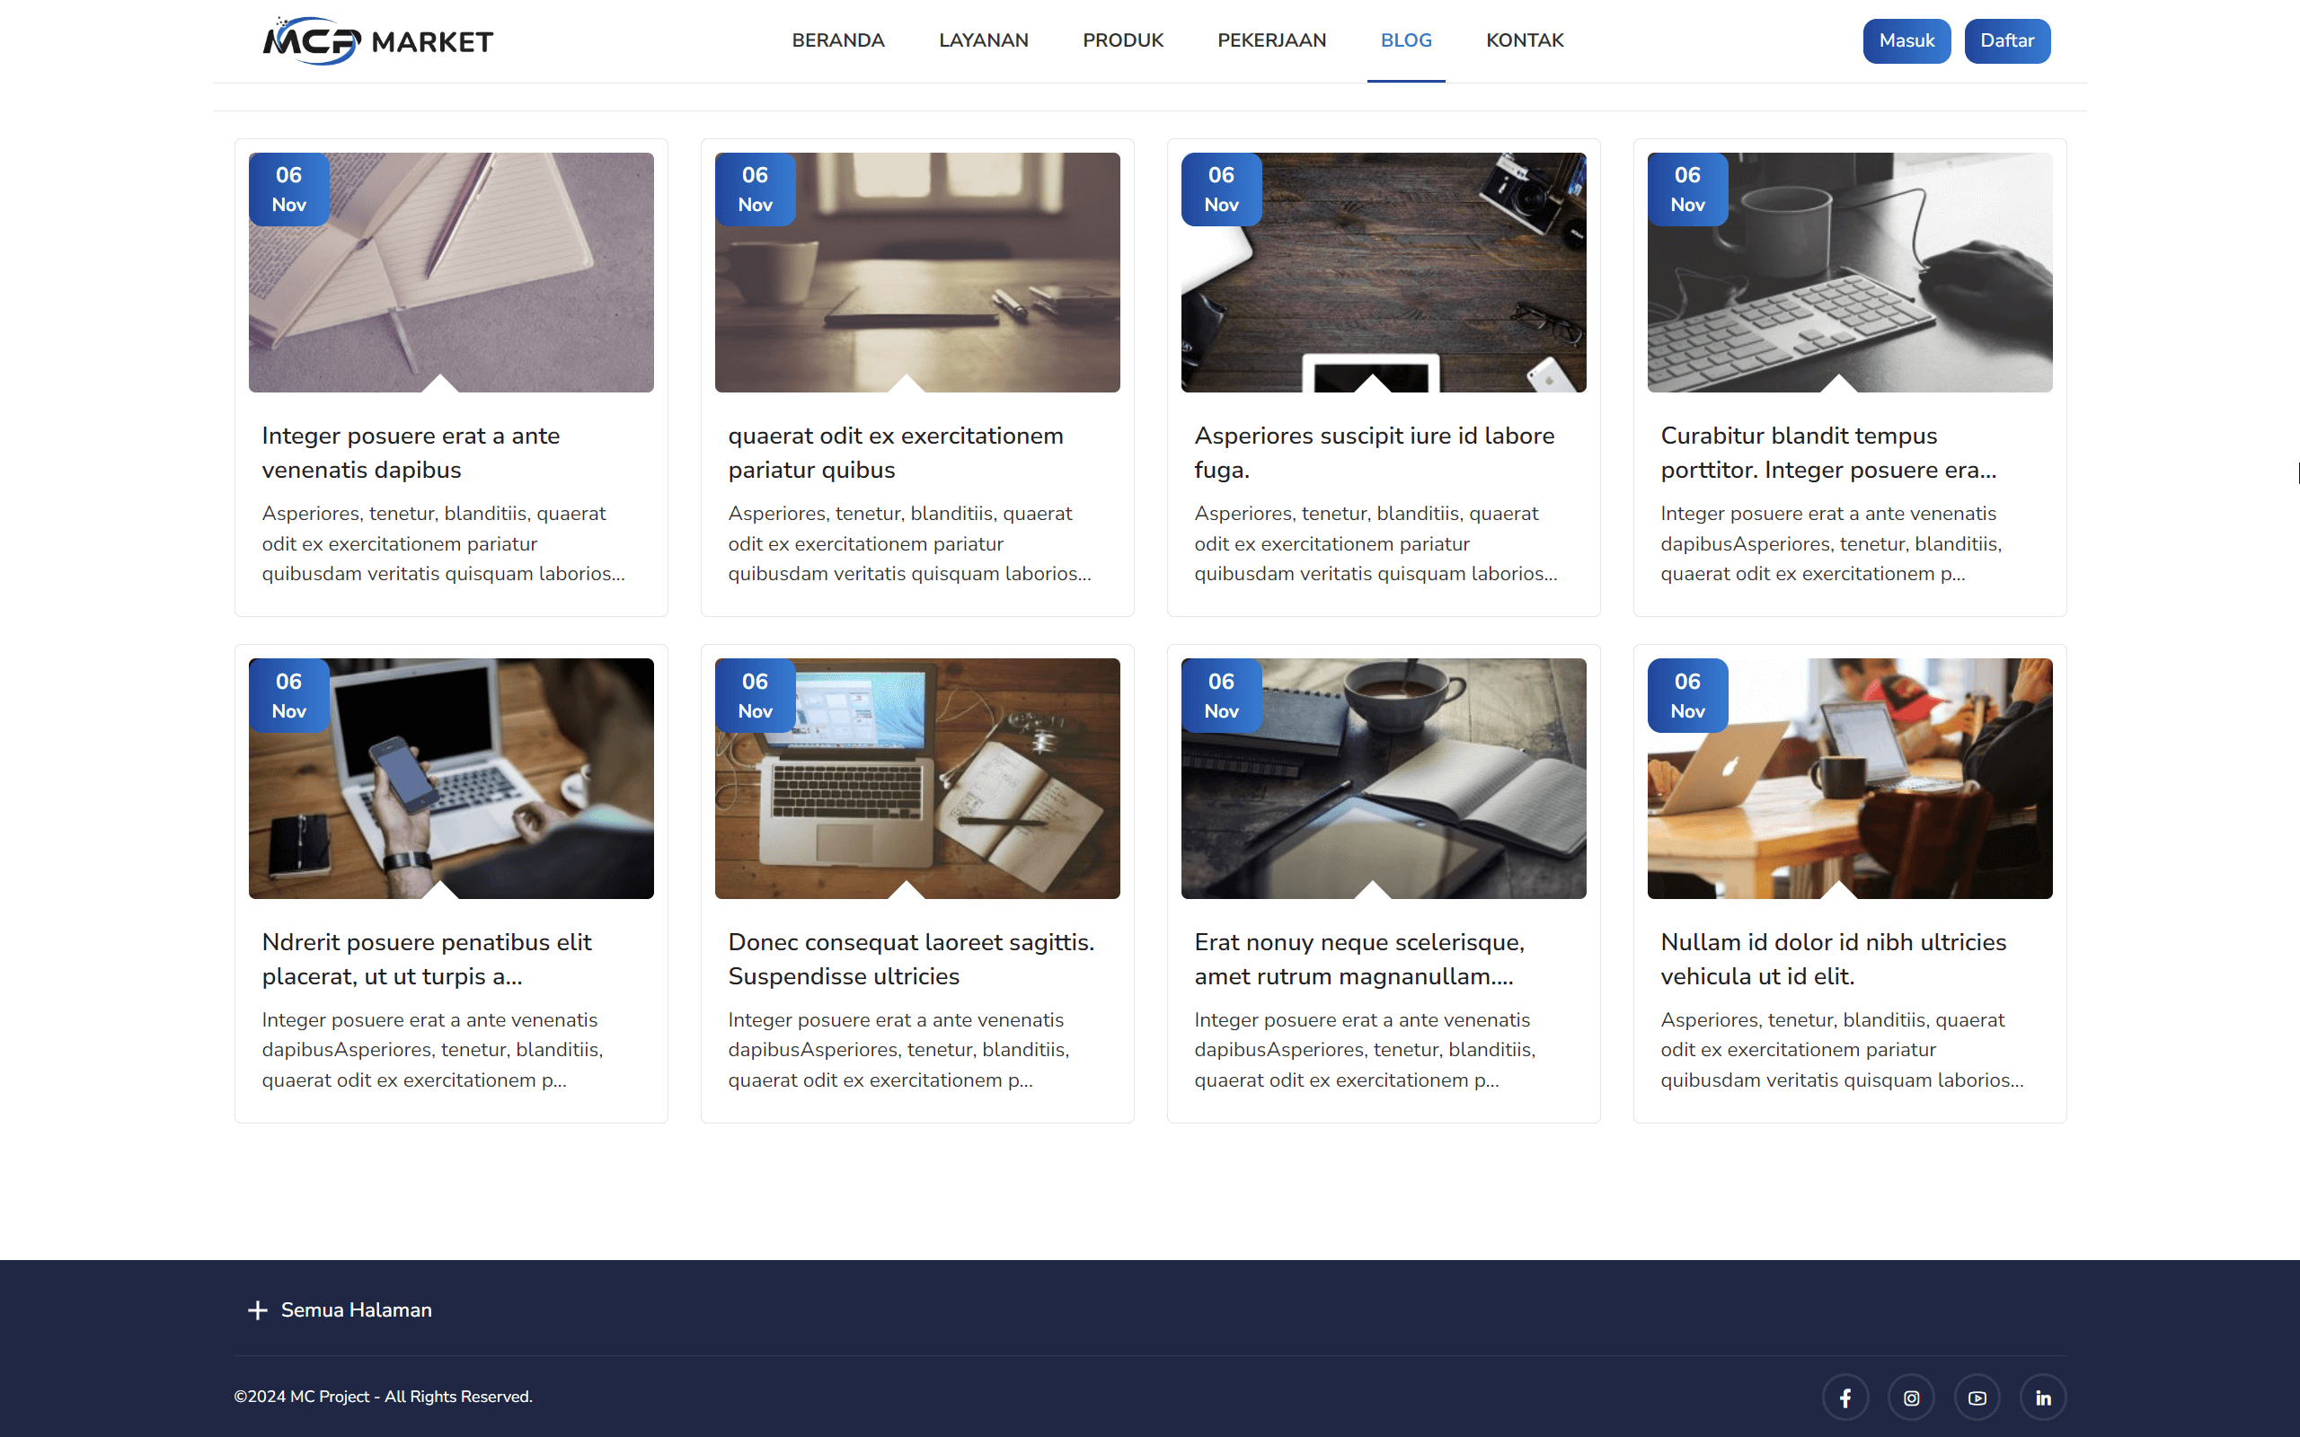Open the LinkedIn page icon in footer

click(2043, 1397)
